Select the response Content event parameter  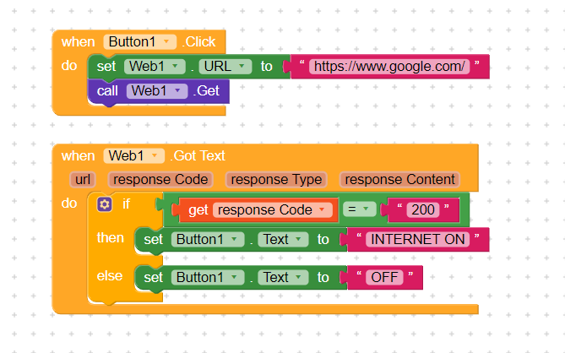(x=400, y=179)
